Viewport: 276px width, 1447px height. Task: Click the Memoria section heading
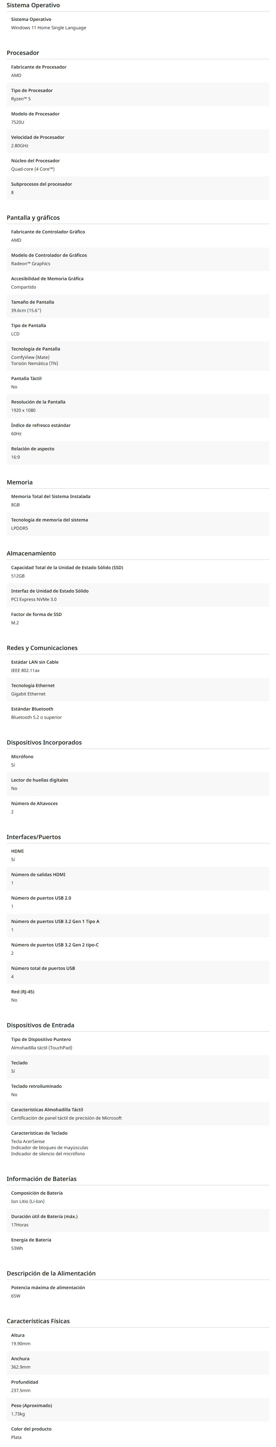coord(20,482)
